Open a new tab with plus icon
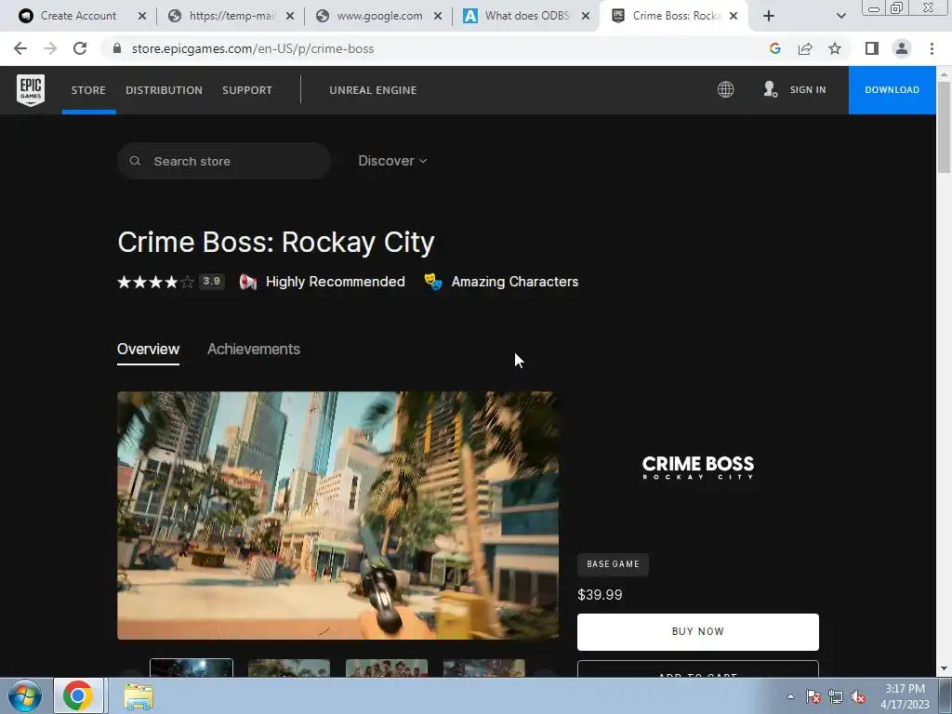 coord(769,16)
